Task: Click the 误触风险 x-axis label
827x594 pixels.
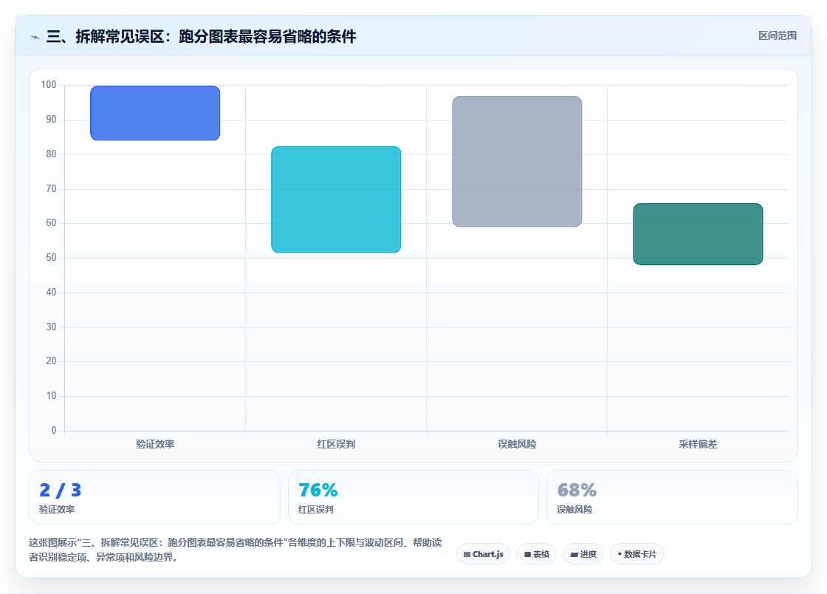Action: 517,444
